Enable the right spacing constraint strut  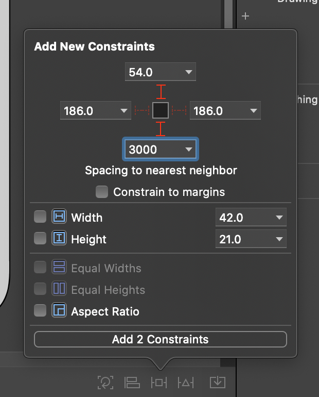point(179,110)
